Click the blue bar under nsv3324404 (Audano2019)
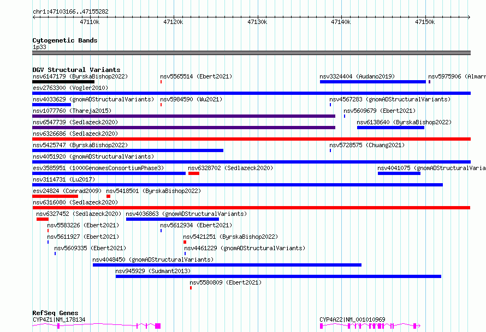The image size is (486, 332). [373, 82]
